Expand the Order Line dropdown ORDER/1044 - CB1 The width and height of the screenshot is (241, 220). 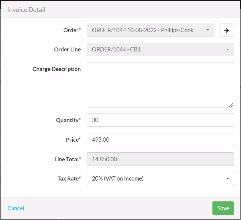pyautogui.click(x=160, y=49)
